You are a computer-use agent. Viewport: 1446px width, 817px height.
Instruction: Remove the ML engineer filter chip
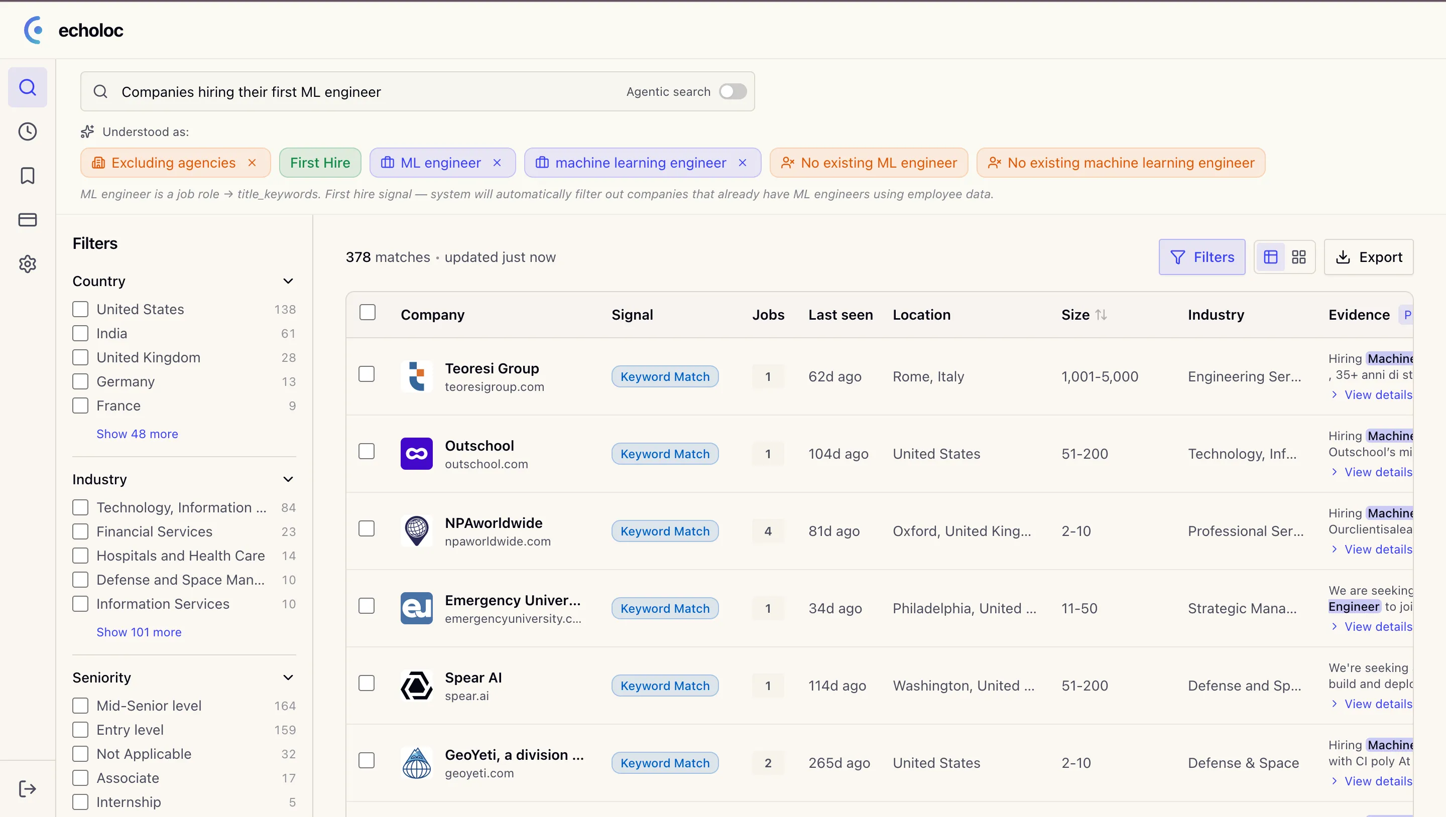pos(497,163)
